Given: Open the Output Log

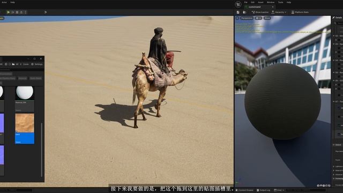Looking at the screenshot, I should pos(263,190).
